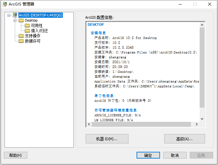Click the 安装文件夹 path line
This screenshot has width=218, height=165.
[146, 52]
